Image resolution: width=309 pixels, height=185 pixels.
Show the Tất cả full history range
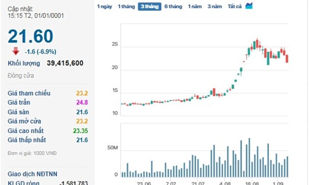[234, 7]
